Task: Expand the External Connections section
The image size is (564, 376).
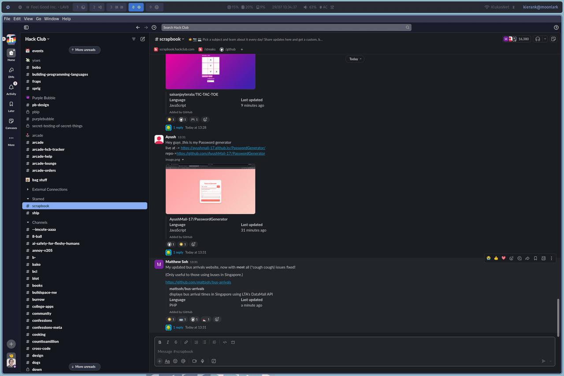Action: pyautogui.click(x=28, y=190)
